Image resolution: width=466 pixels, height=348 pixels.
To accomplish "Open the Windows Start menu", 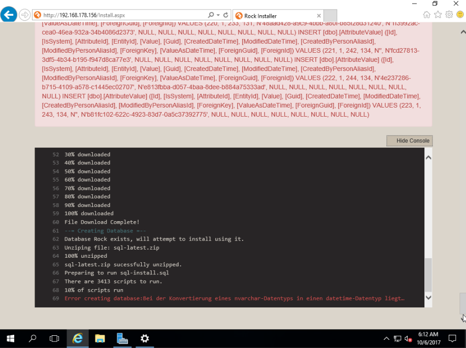I will coord(10,338).
